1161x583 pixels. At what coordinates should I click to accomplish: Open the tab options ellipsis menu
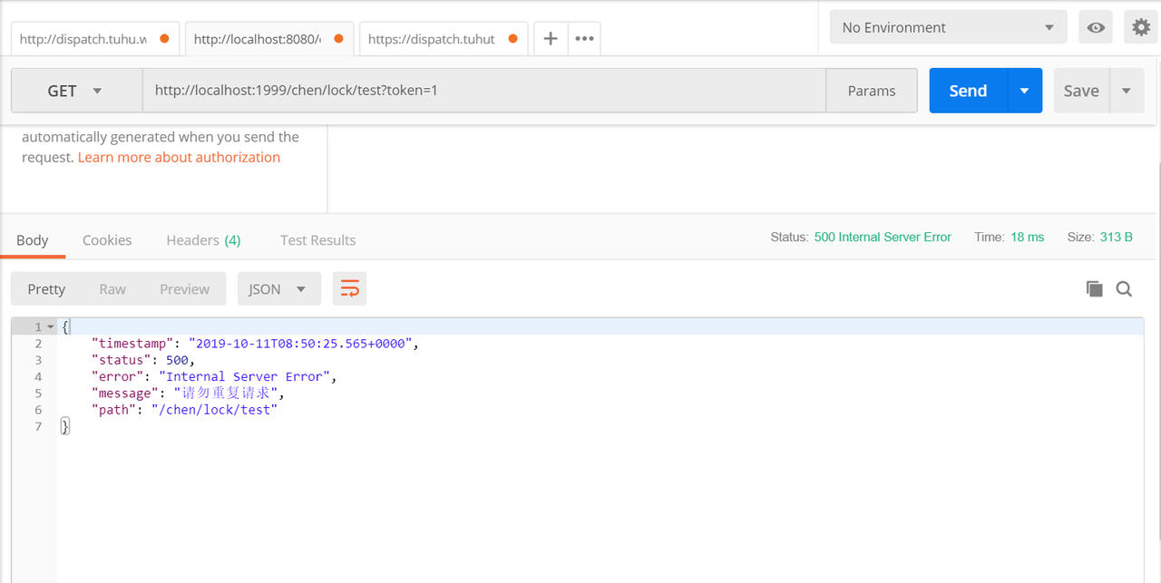click(584, 39)
